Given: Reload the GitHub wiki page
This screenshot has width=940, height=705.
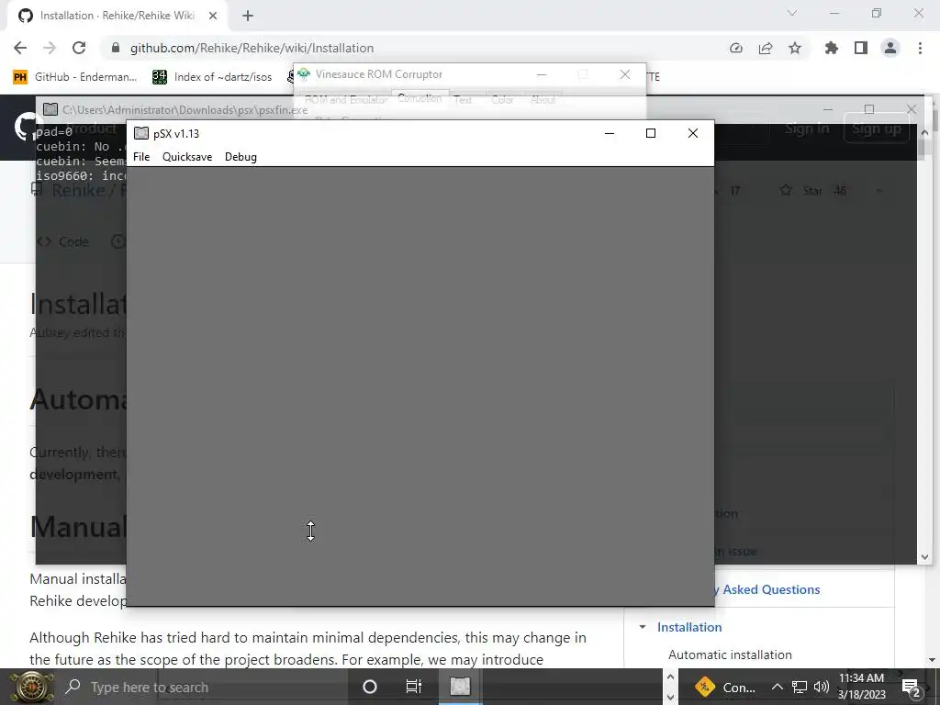Looking at the screenshot, I should click(x=79, y=48).
